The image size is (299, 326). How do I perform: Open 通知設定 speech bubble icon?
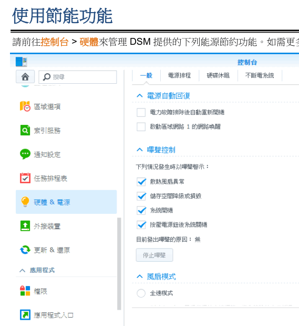tap(25, 154)
